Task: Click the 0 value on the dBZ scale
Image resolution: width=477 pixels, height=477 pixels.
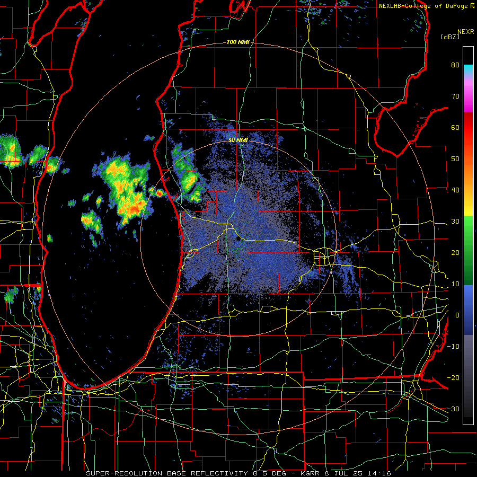Action: [457, 315]
